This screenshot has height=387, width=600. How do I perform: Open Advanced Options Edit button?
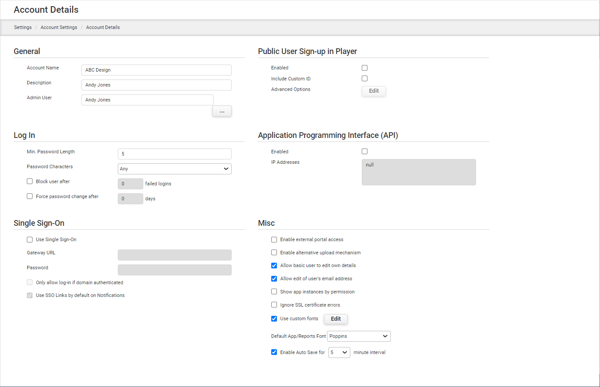374,91
